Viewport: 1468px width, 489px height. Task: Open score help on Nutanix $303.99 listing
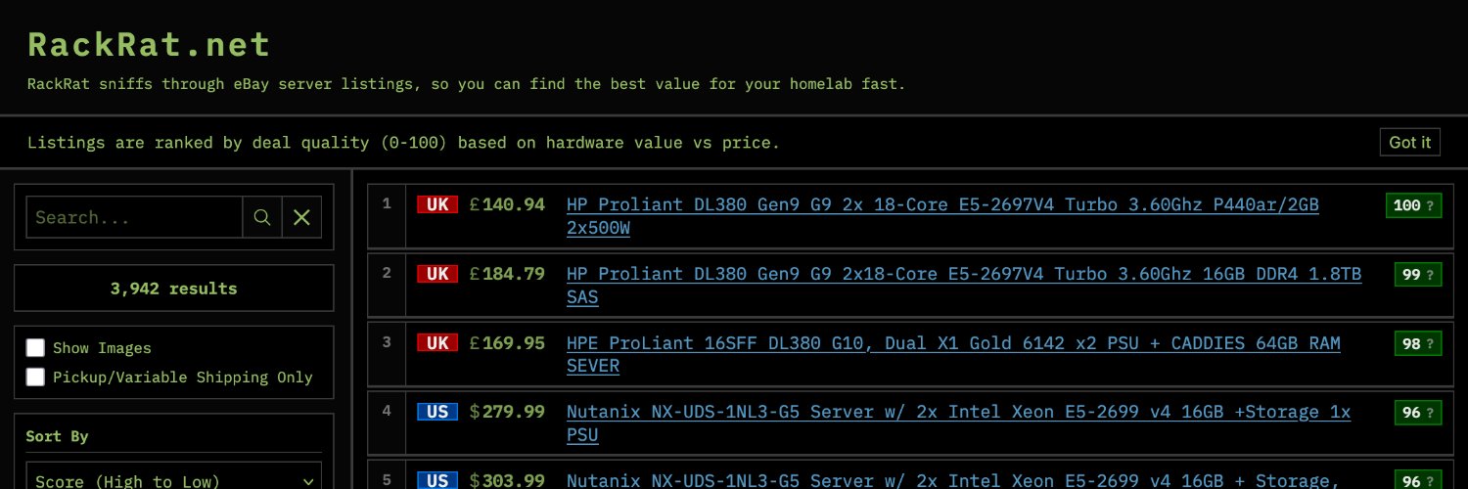coord(1430,481)
